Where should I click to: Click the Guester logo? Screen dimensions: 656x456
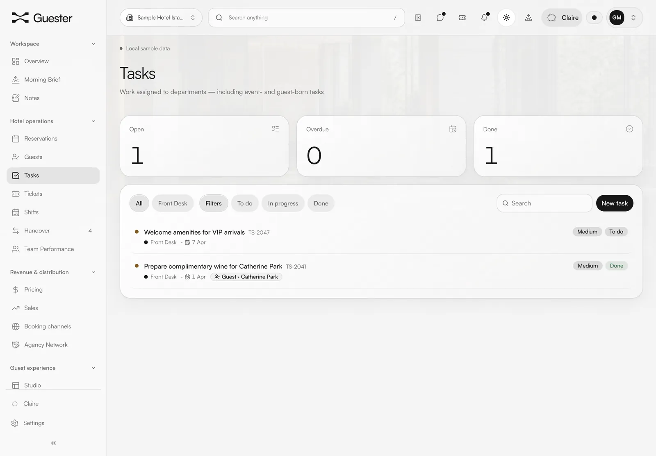click(x=42, y=18)
